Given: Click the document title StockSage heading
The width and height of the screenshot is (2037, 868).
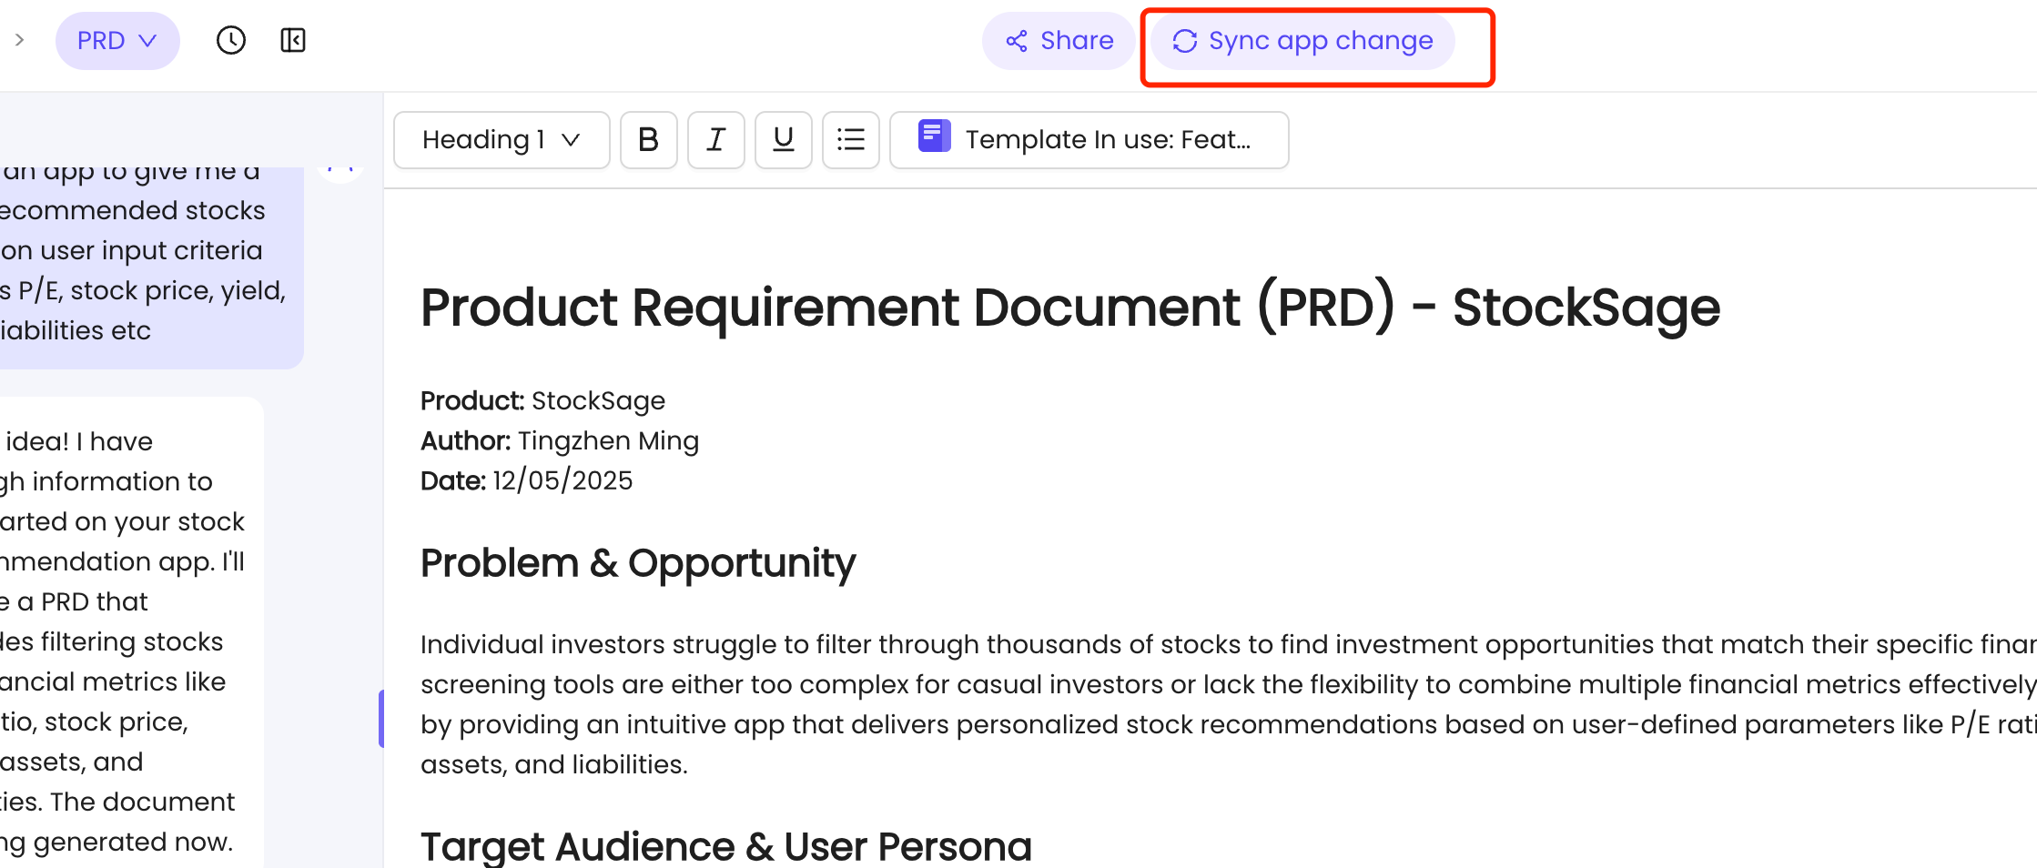Looking at the screenshot, I should (x=1069, y=308).
